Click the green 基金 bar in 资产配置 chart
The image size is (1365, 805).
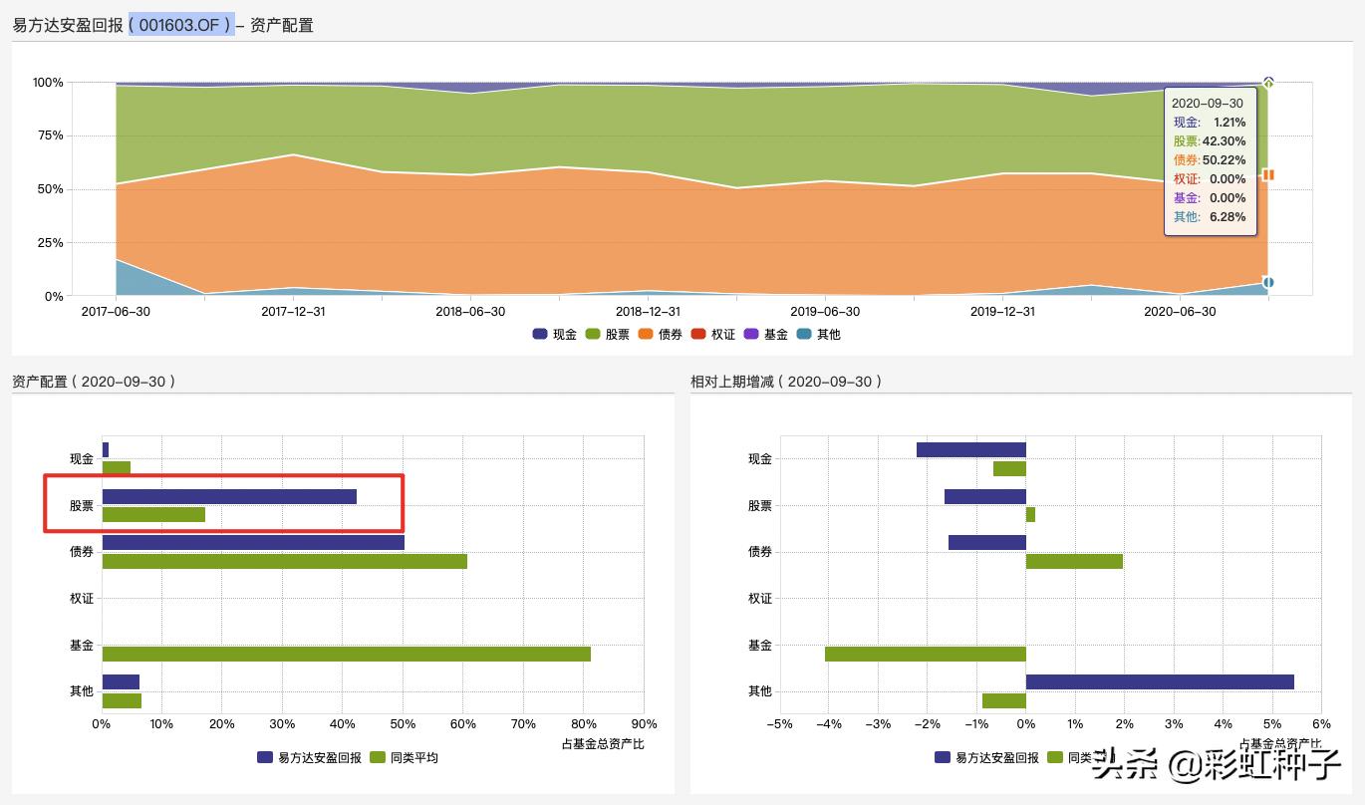tap(347, 654)
